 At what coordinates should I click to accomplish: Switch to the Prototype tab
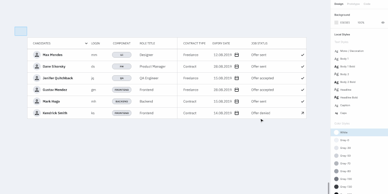[353, 4]
